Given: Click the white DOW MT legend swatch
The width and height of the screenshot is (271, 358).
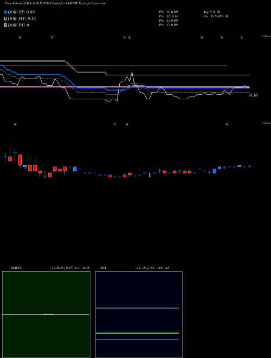Looking at the screenshot, I should tap(5, 19).
